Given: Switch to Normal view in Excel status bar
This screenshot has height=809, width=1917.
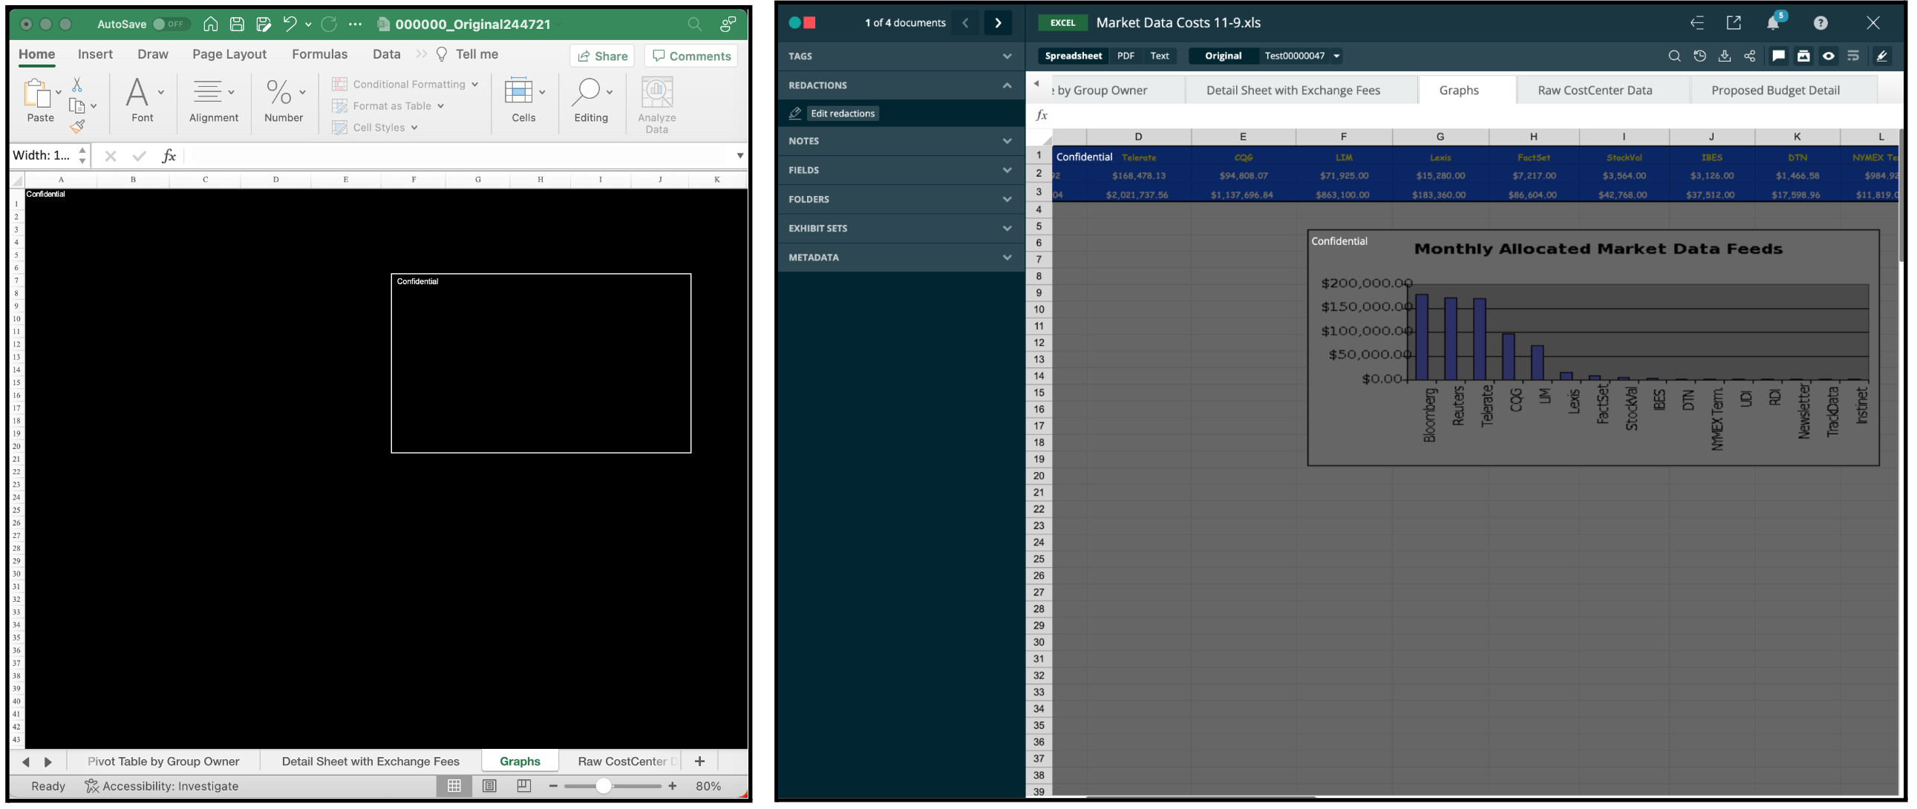Looking at the screenshot, I should pos(454,786).
